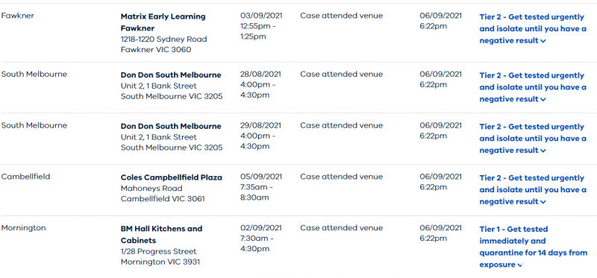The image size is (597, 278).
Task: Click 1/28 Progress Street Mornington address
Action: click(x=160, y=256)
